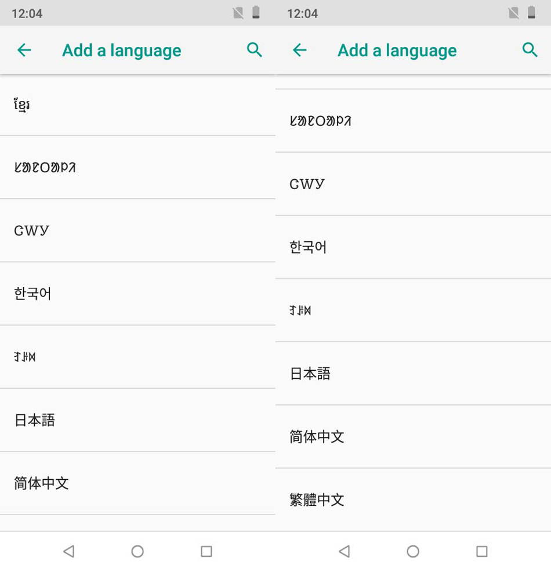This screenshot has height=572, width=551.
Task: Tap the Android back button on left screen
Action: 69,551
